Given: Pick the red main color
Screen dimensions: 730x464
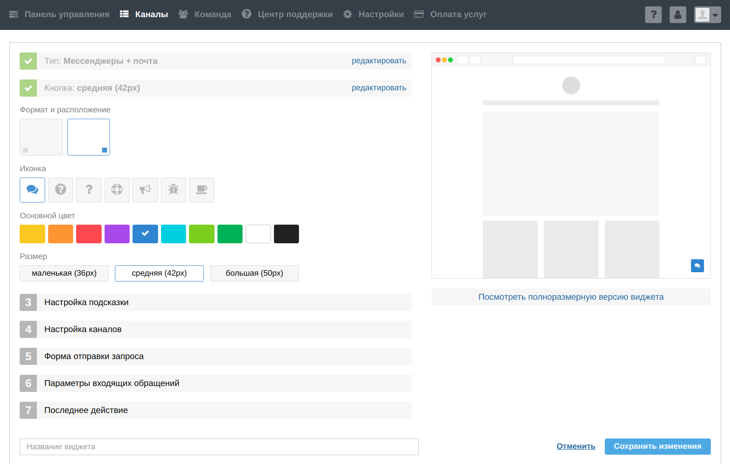Looking at the screenshot, I should tap(89, 234).
